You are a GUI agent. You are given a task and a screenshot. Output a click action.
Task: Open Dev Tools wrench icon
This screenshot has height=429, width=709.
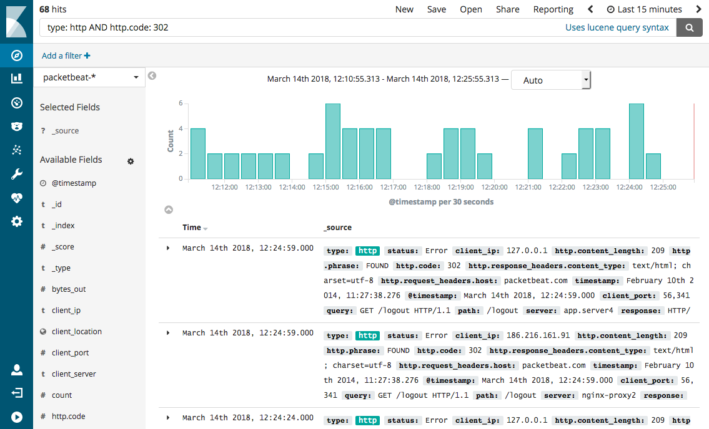coord(16,174)
